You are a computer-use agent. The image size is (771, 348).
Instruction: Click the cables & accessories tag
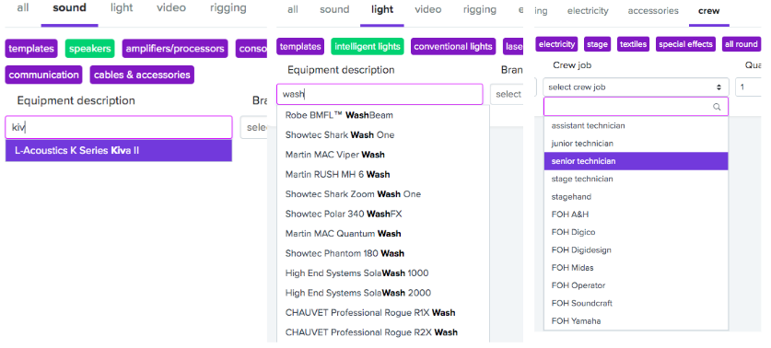click(x=142, y=75)
